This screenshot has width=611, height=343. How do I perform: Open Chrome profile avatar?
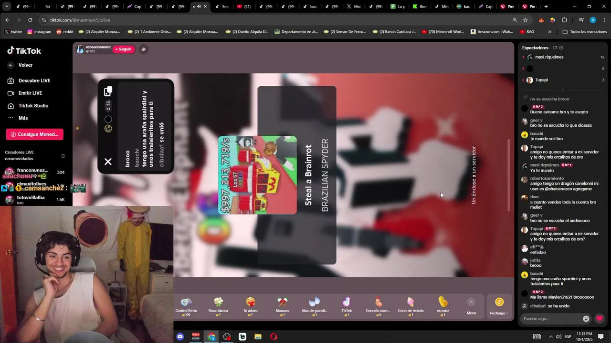tap(593, 20)
